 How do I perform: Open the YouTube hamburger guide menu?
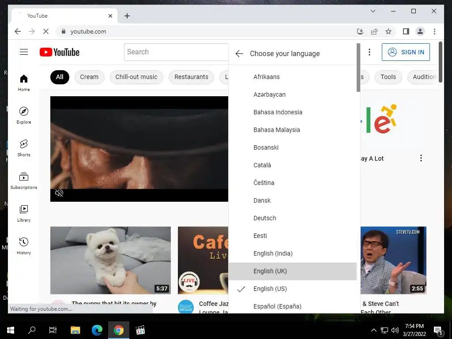[24, 52]
